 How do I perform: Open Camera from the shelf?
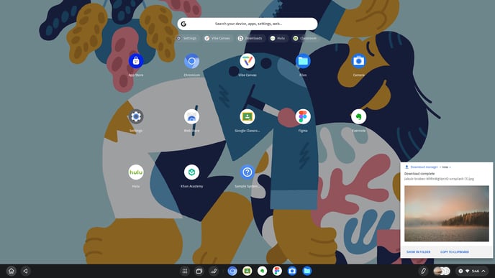[x=292, y=271]
